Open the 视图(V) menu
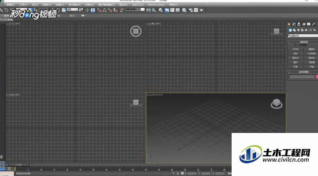318x176 pixels. click(47, 5)
